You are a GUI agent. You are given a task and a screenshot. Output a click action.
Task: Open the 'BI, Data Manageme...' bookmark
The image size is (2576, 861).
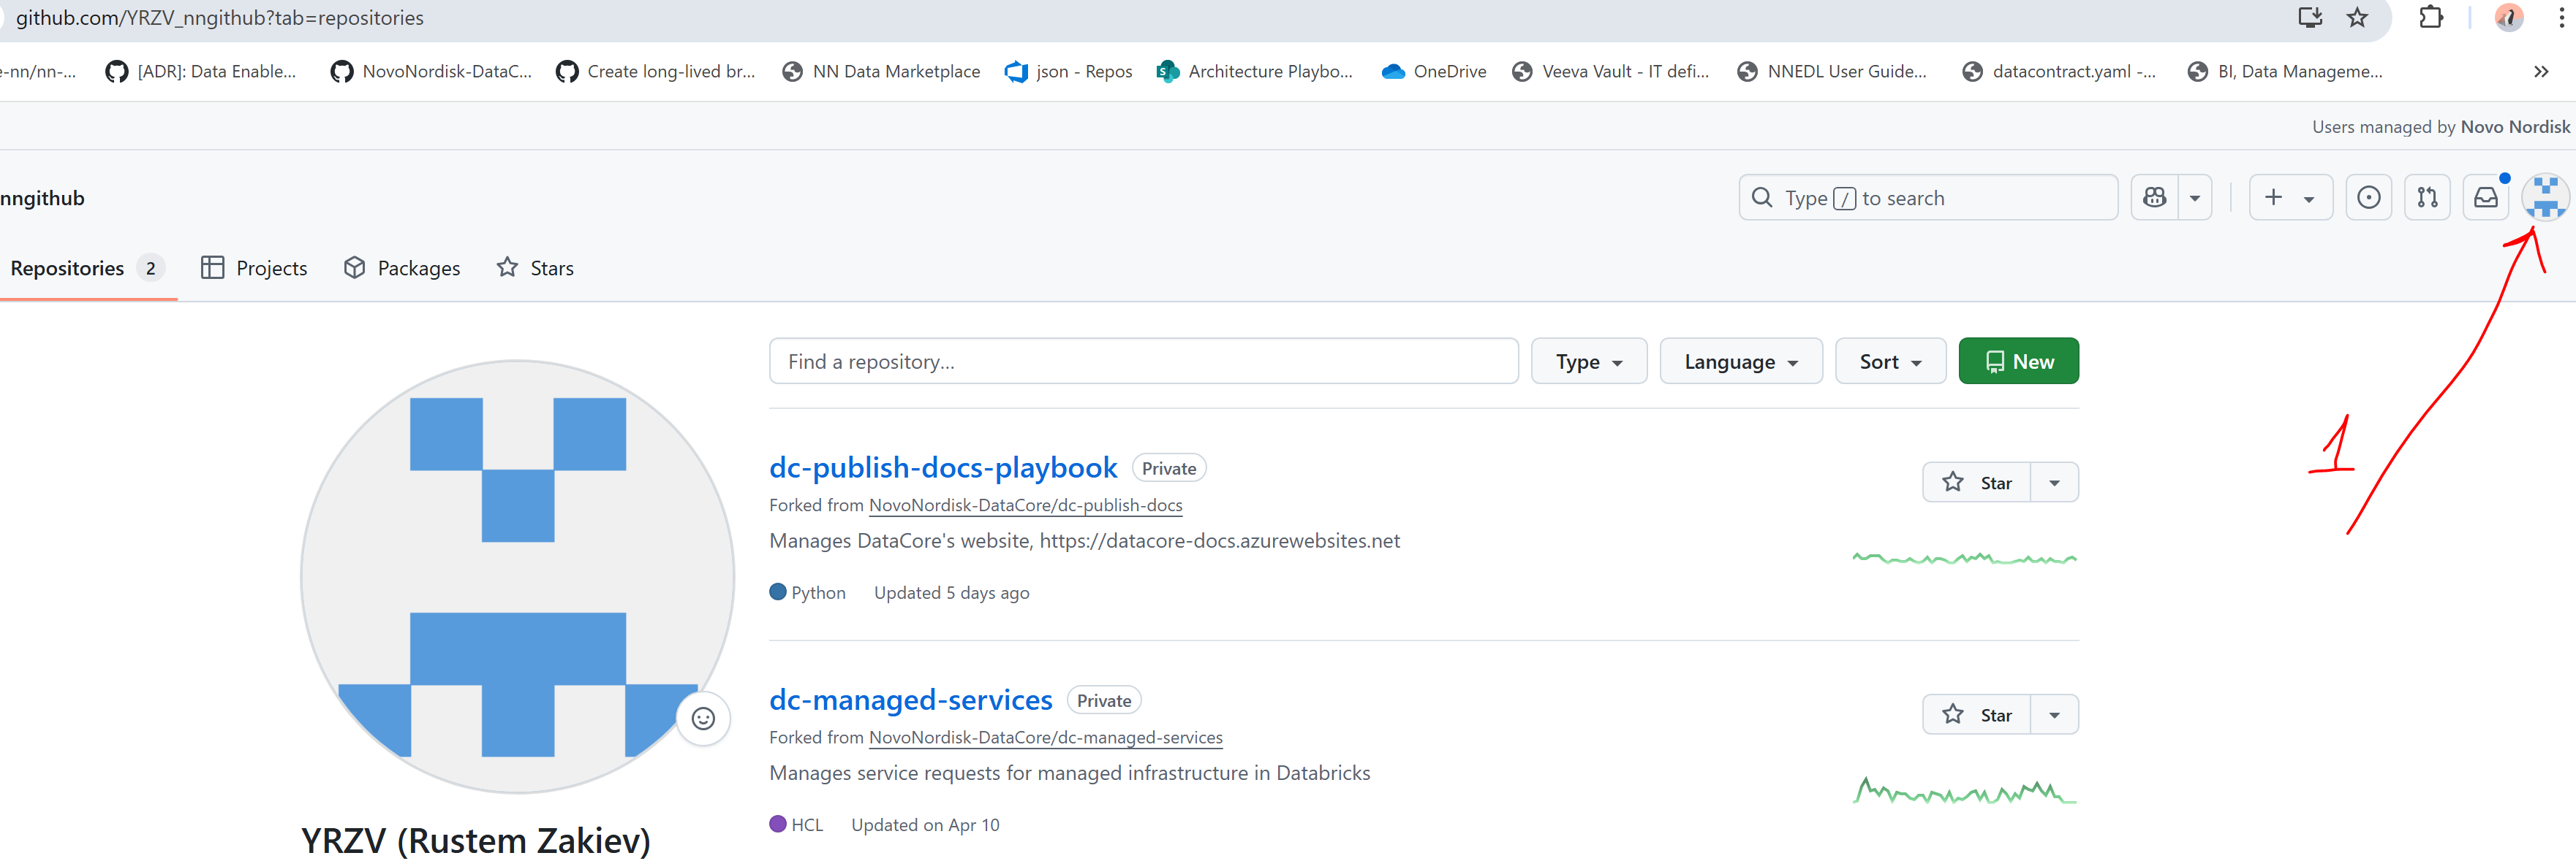coord(2285,72)
